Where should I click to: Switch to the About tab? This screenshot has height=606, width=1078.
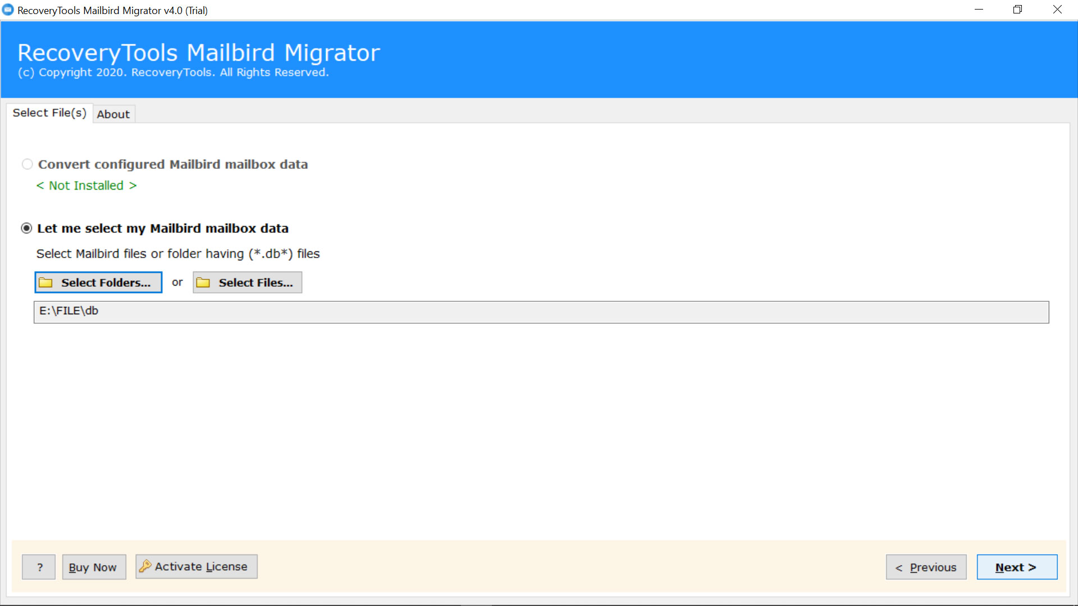tap(113, 114)
